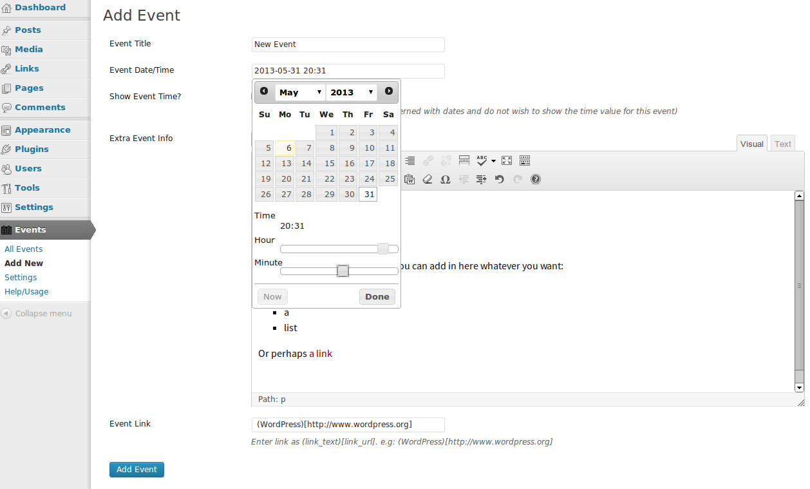Screen dimensions: 810x489
Task: Click Paste from Word icon
Action: [x=410, y=179]
